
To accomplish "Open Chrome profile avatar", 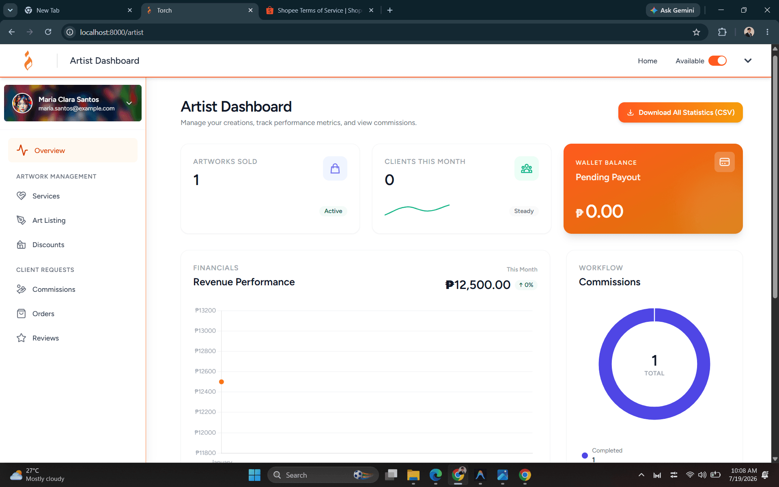I will (x=749, y=32).
